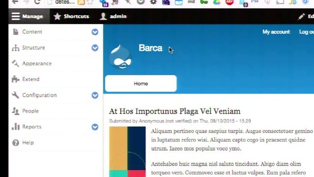The image size is (314, 177).
Task: Open the admin user menu
Action: 113,16
